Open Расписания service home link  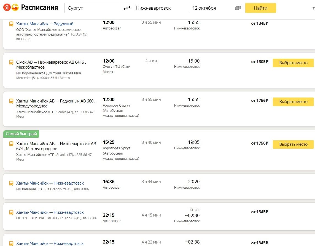click(x=39, y=8)
